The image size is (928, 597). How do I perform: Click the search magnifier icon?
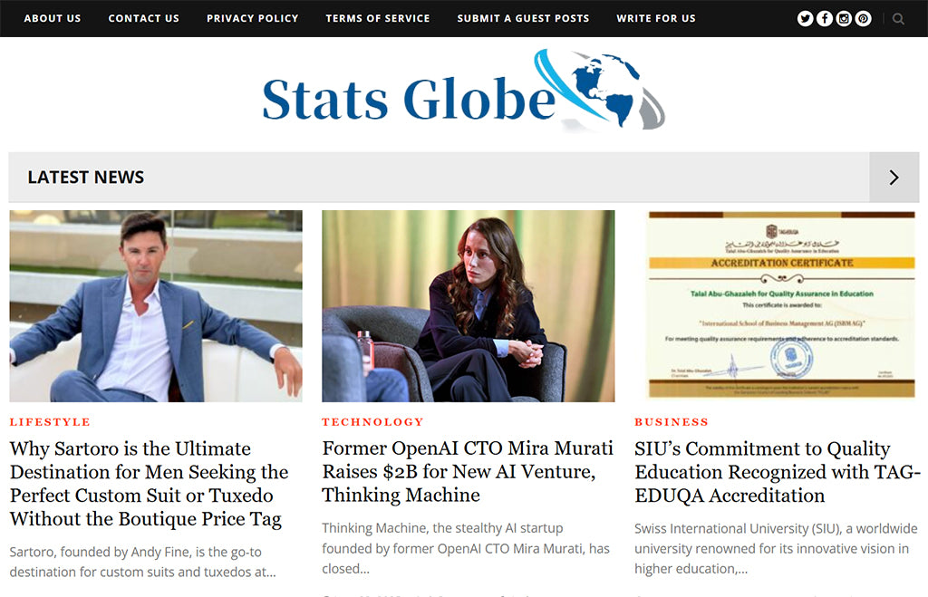898,19
